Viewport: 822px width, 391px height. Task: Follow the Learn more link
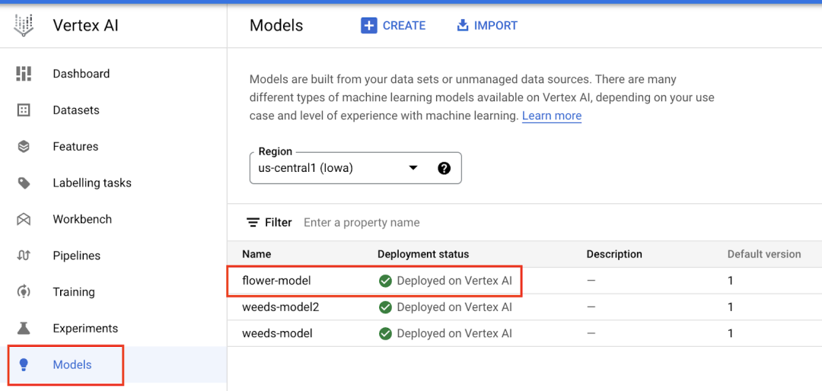(x=552, y=116)
